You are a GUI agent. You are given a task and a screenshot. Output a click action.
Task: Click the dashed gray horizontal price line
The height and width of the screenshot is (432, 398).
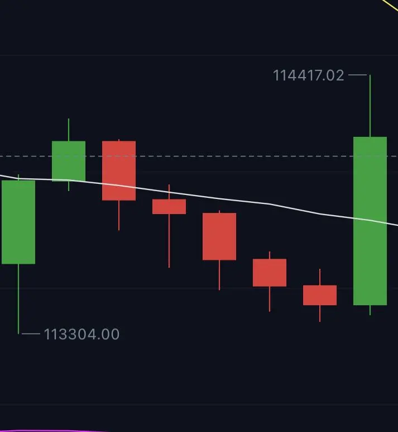click(x=199, y=156)
